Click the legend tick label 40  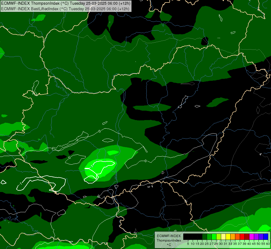coord(249,244)
